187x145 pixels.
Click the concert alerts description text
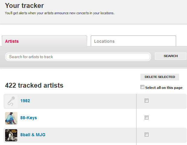click(x=60, y=13)
